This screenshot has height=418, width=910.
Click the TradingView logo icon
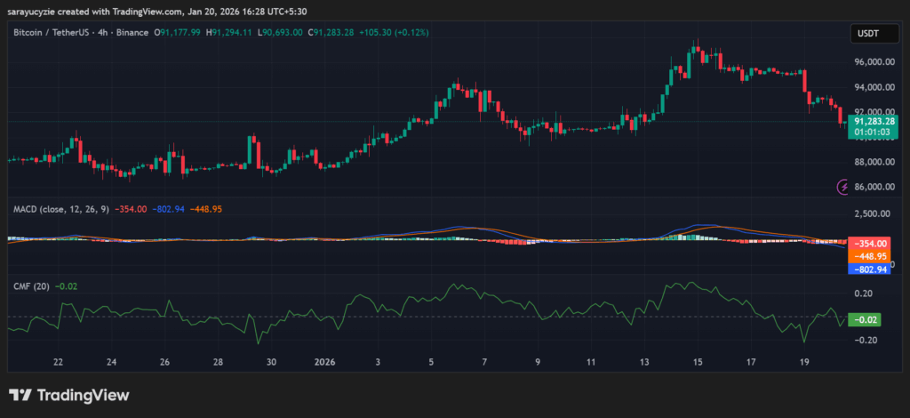20,395
